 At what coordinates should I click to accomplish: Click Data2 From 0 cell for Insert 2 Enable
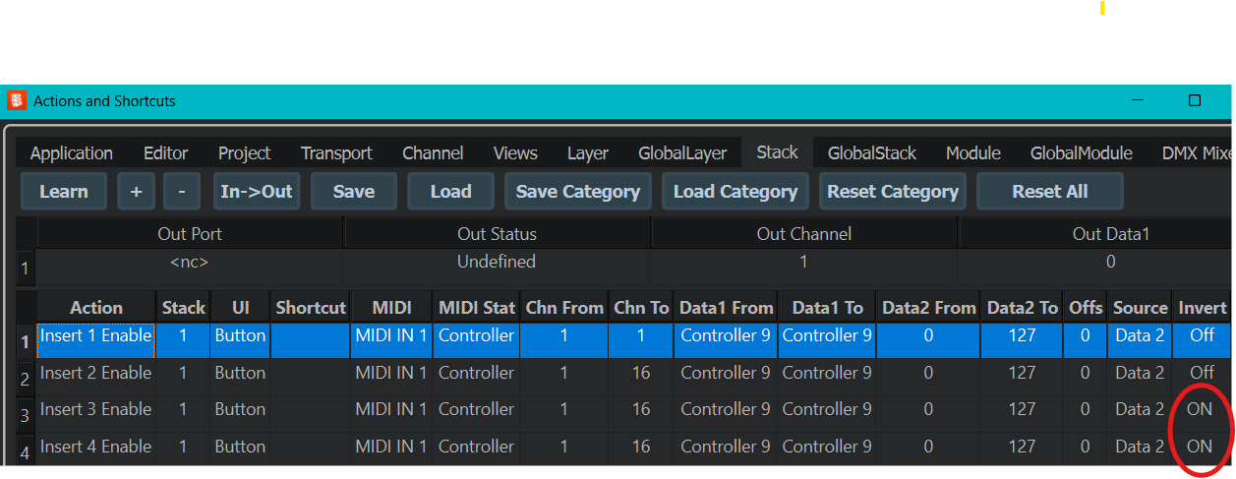(x=928, y=374)
